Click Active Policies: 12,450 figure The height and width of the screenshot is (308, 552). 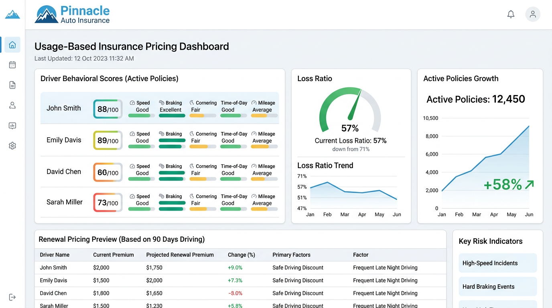(x=476, y=99)
